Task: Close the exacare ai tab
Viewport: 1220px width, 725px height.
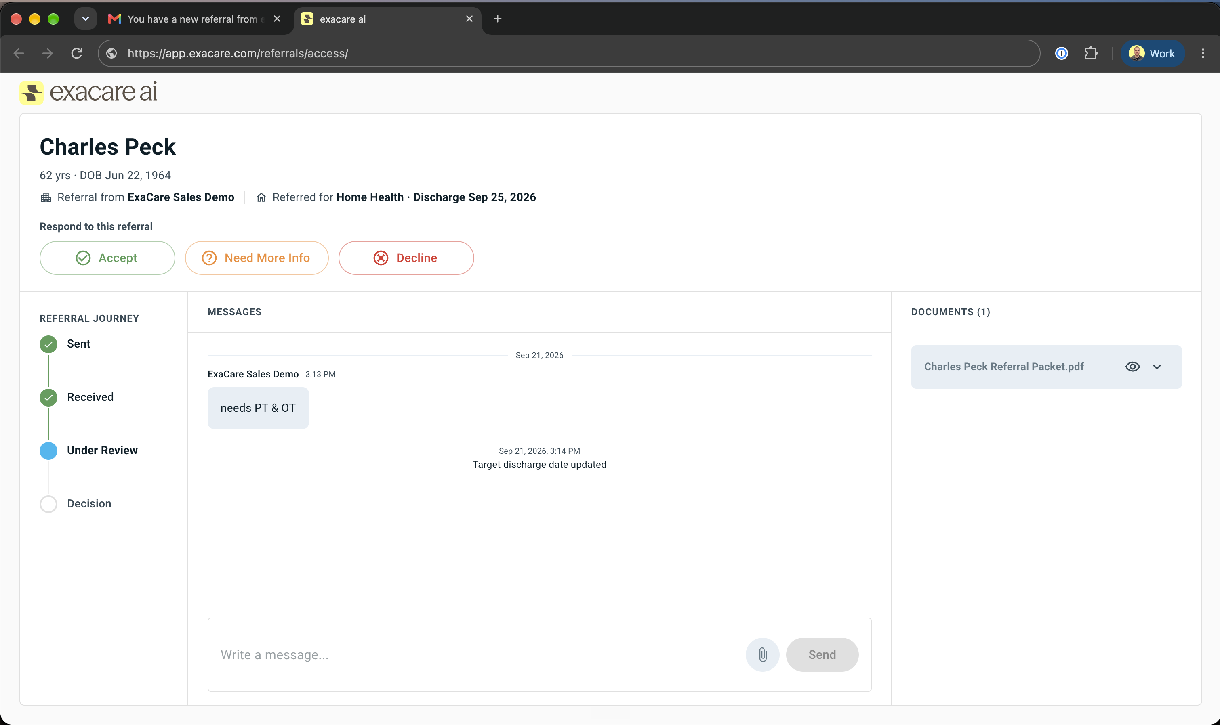Action: click(x=469, y=19)
